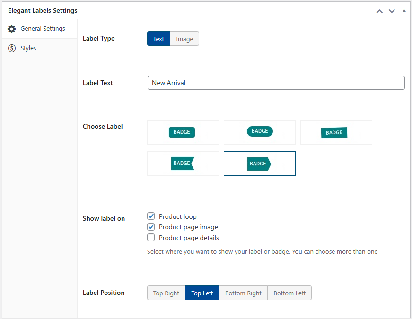Choose the arrow-shaped badge style
The image size is (412, 319).
coord(259,164)
